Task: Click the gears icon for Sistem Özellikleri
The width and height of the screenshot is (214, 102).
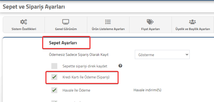Action: pyautogui.click(x=24, y=22)
